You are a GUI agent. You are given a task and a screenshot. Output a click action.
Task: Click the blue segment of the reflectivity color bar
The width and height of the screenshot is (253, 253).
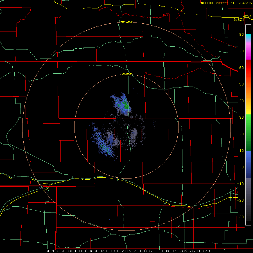(248, 164)
